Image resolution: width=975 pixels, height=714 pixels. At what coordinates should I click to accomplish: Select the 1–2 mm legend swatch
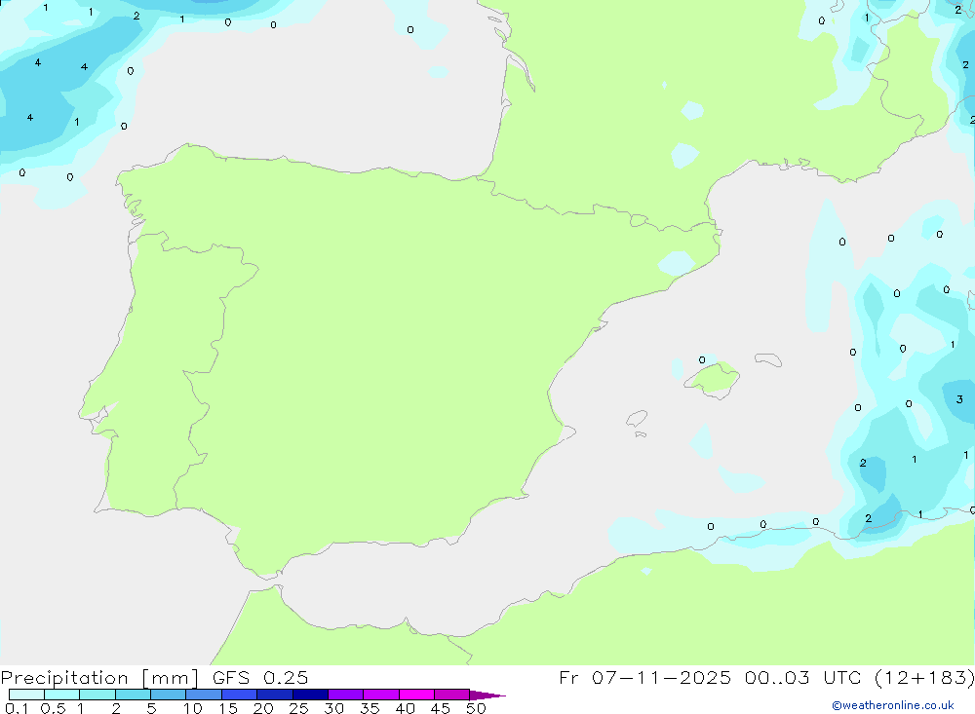(x=97, y=695)
